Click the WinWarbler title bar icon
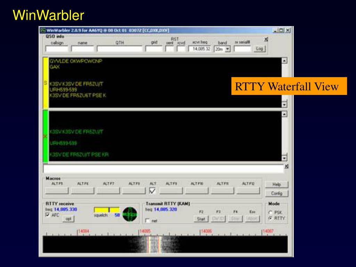This screenshot has height=267, width=356. pos(43,31)
